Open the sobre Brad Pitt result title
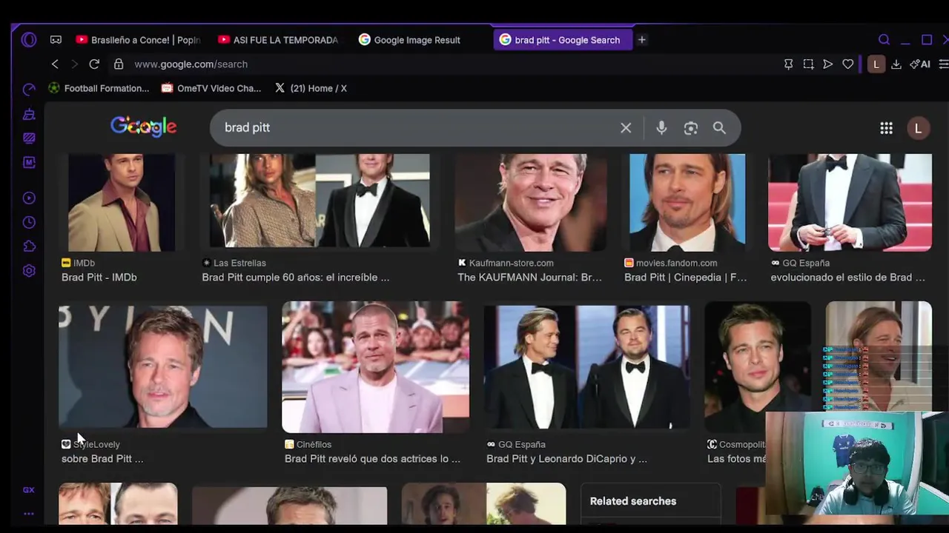Screen dimensions: 949x533 (x=103, y=459)
